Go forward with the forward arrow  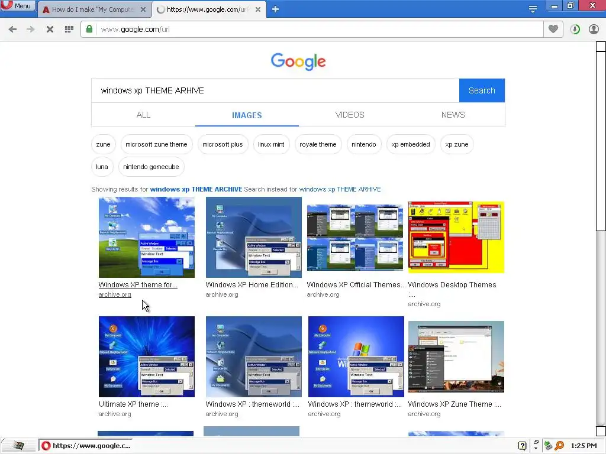[31, 30]
